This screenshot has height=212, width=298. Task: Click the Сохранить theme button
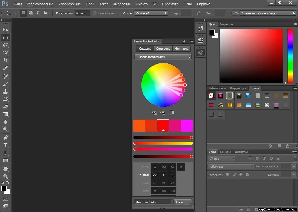(x=182, y=202)
